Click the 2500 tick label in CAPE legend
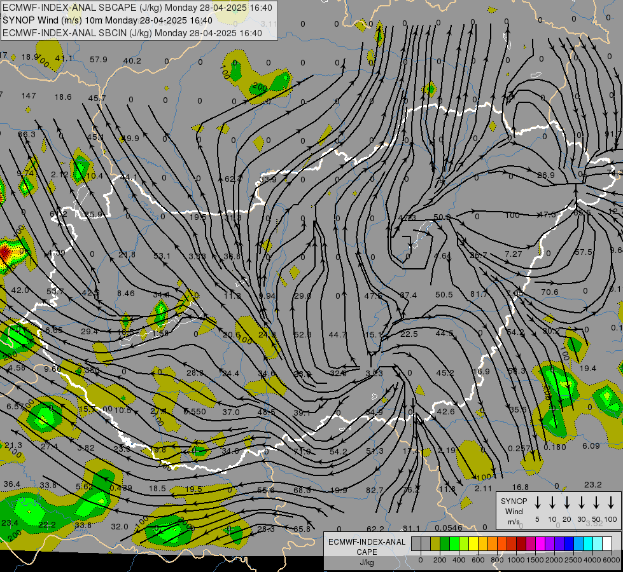 (573, 560)
